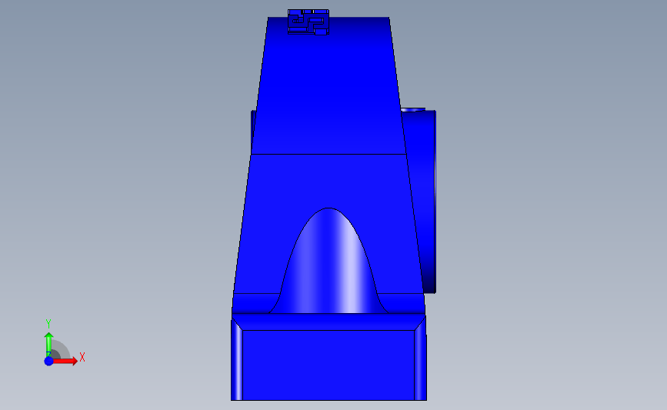Select the small bracket part atop the model
The width and height of the screenshot is (667, 410).
(x=308, y=22)
